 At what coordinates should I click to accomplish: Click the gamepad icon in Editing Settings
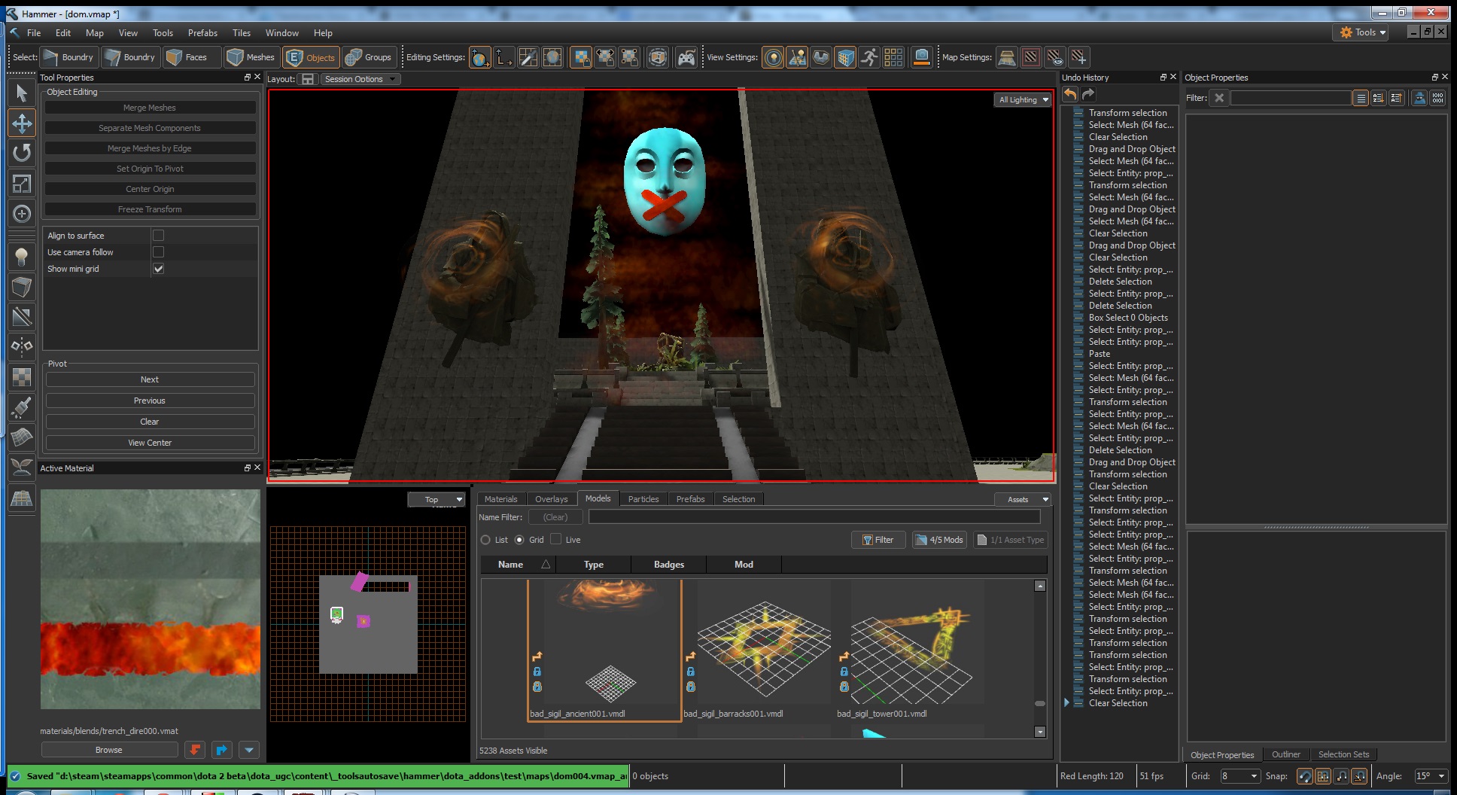[x=686, y=57]
